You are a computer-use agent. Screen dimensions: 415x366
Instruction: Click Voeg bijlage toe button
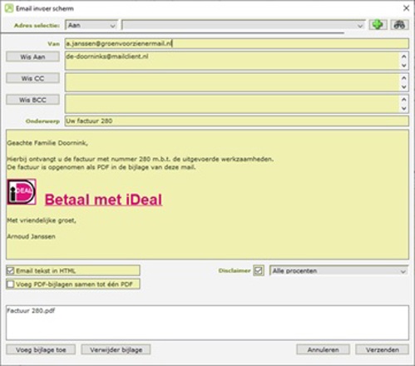point(41,349)
